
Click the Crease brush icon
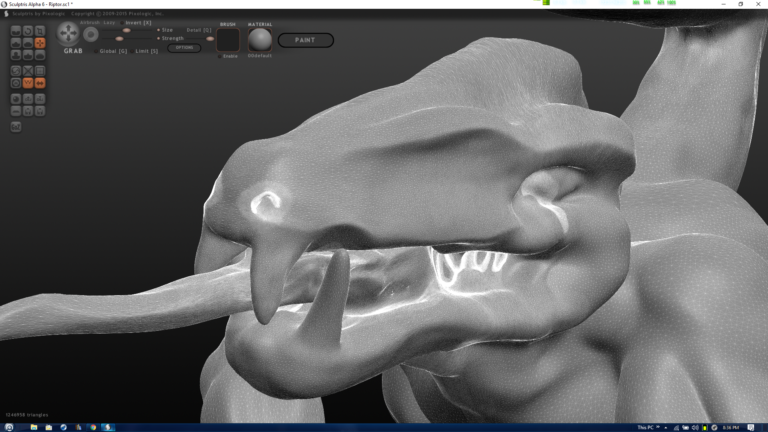16,31
